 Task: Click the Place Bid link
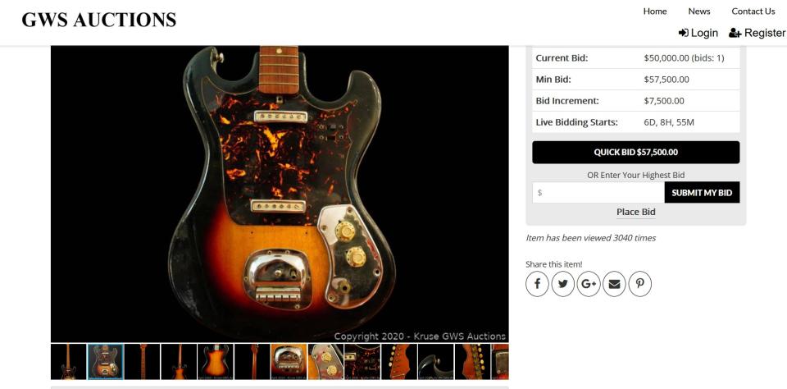tap(636, 212)
